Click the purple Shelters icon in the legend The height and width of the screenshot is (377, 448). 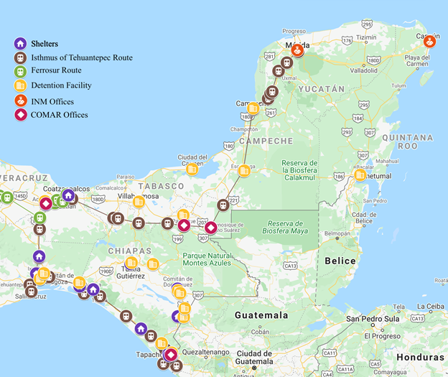click(20, 44)
